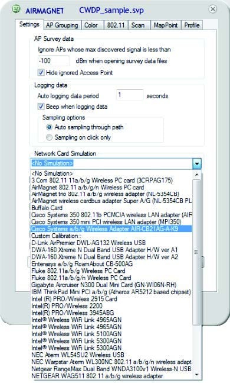Open the Color tab
Screen dimensions: 230x383
tap(91, 25)
